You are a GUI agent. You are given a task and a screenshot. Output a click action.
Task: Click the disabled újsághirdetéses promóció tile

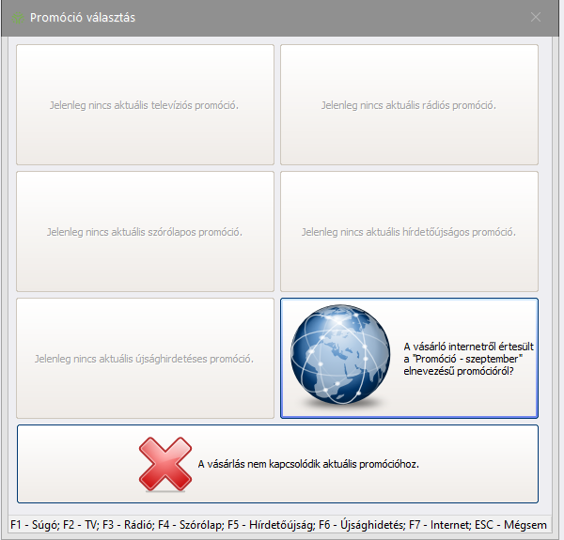145,358
